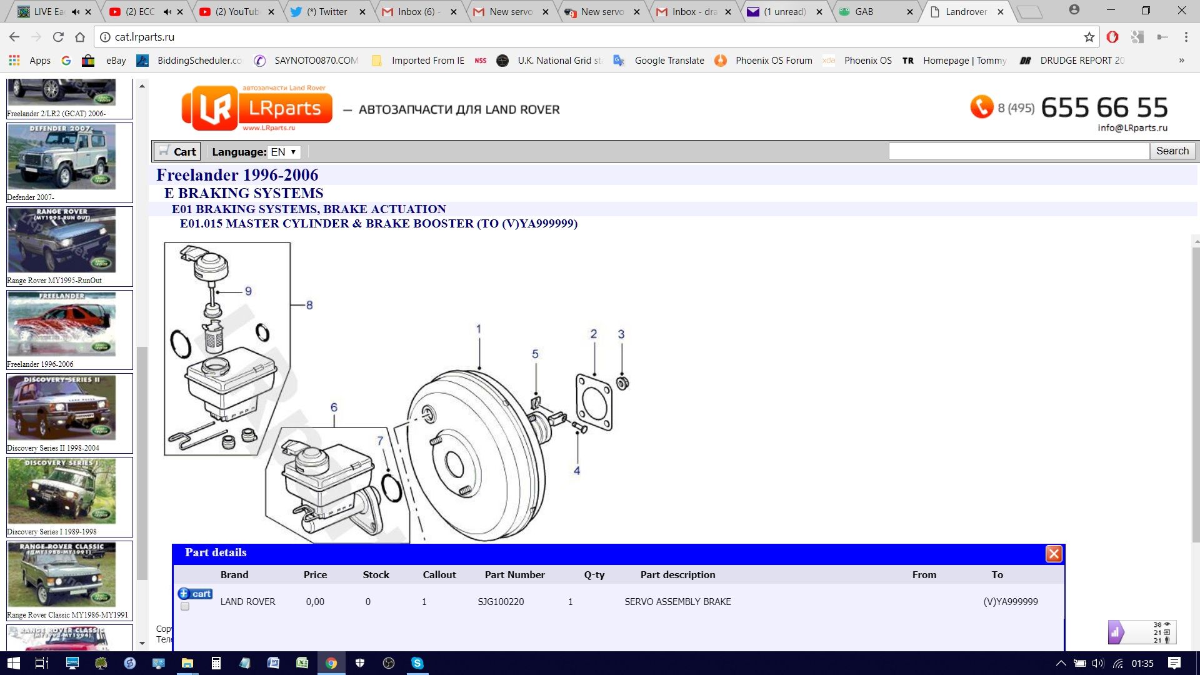This screenshot has height=675, width=1200.
Task: Click the add to cart icon for SJG100220
Action: (x=195, y=594)
